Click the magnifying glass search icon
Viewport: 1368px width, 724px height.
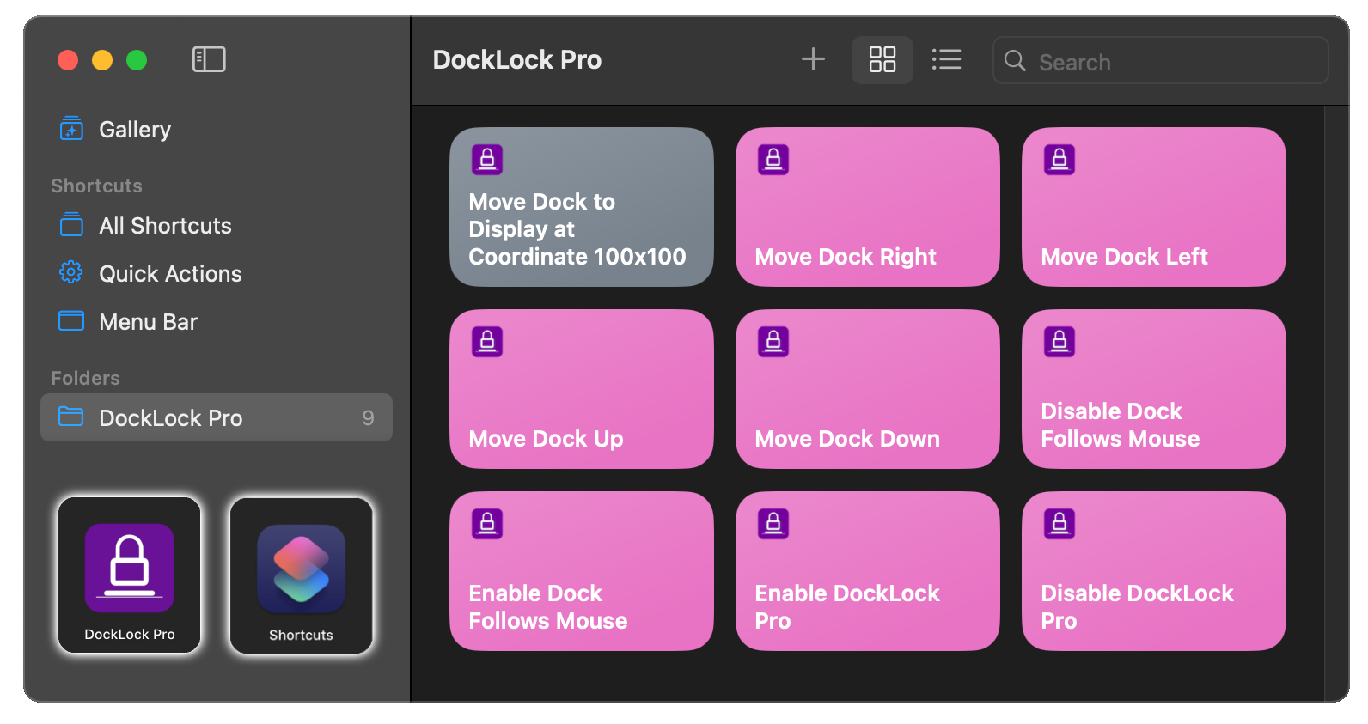(x=1015, y=61)
